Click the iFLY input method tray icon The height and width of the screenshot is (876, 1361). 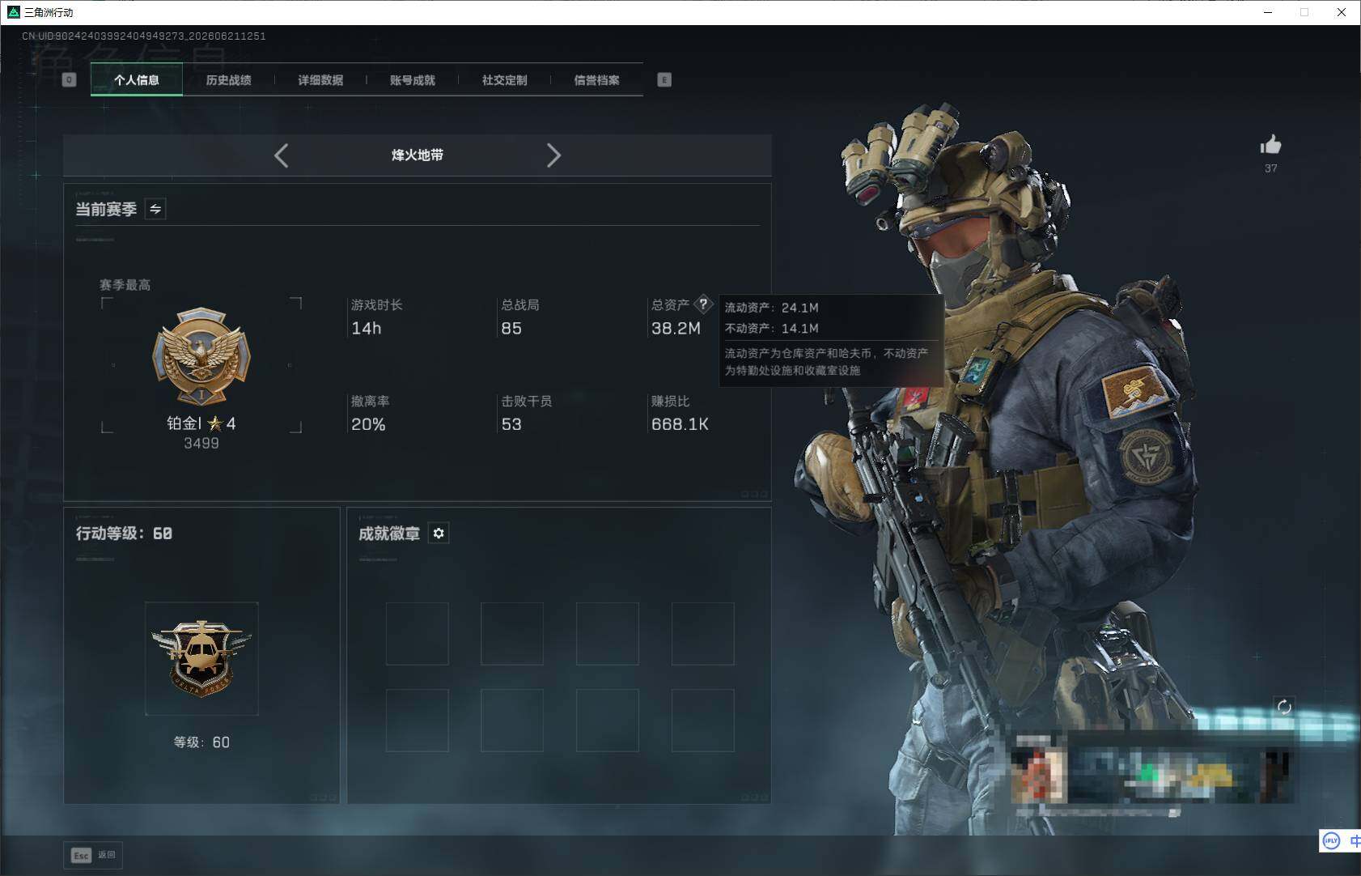click(x=1331, y=841)
